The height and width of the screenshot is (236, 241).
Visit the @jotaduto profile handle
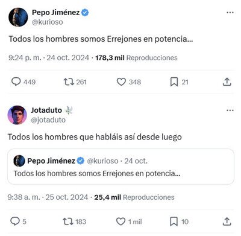pos(48,120)
